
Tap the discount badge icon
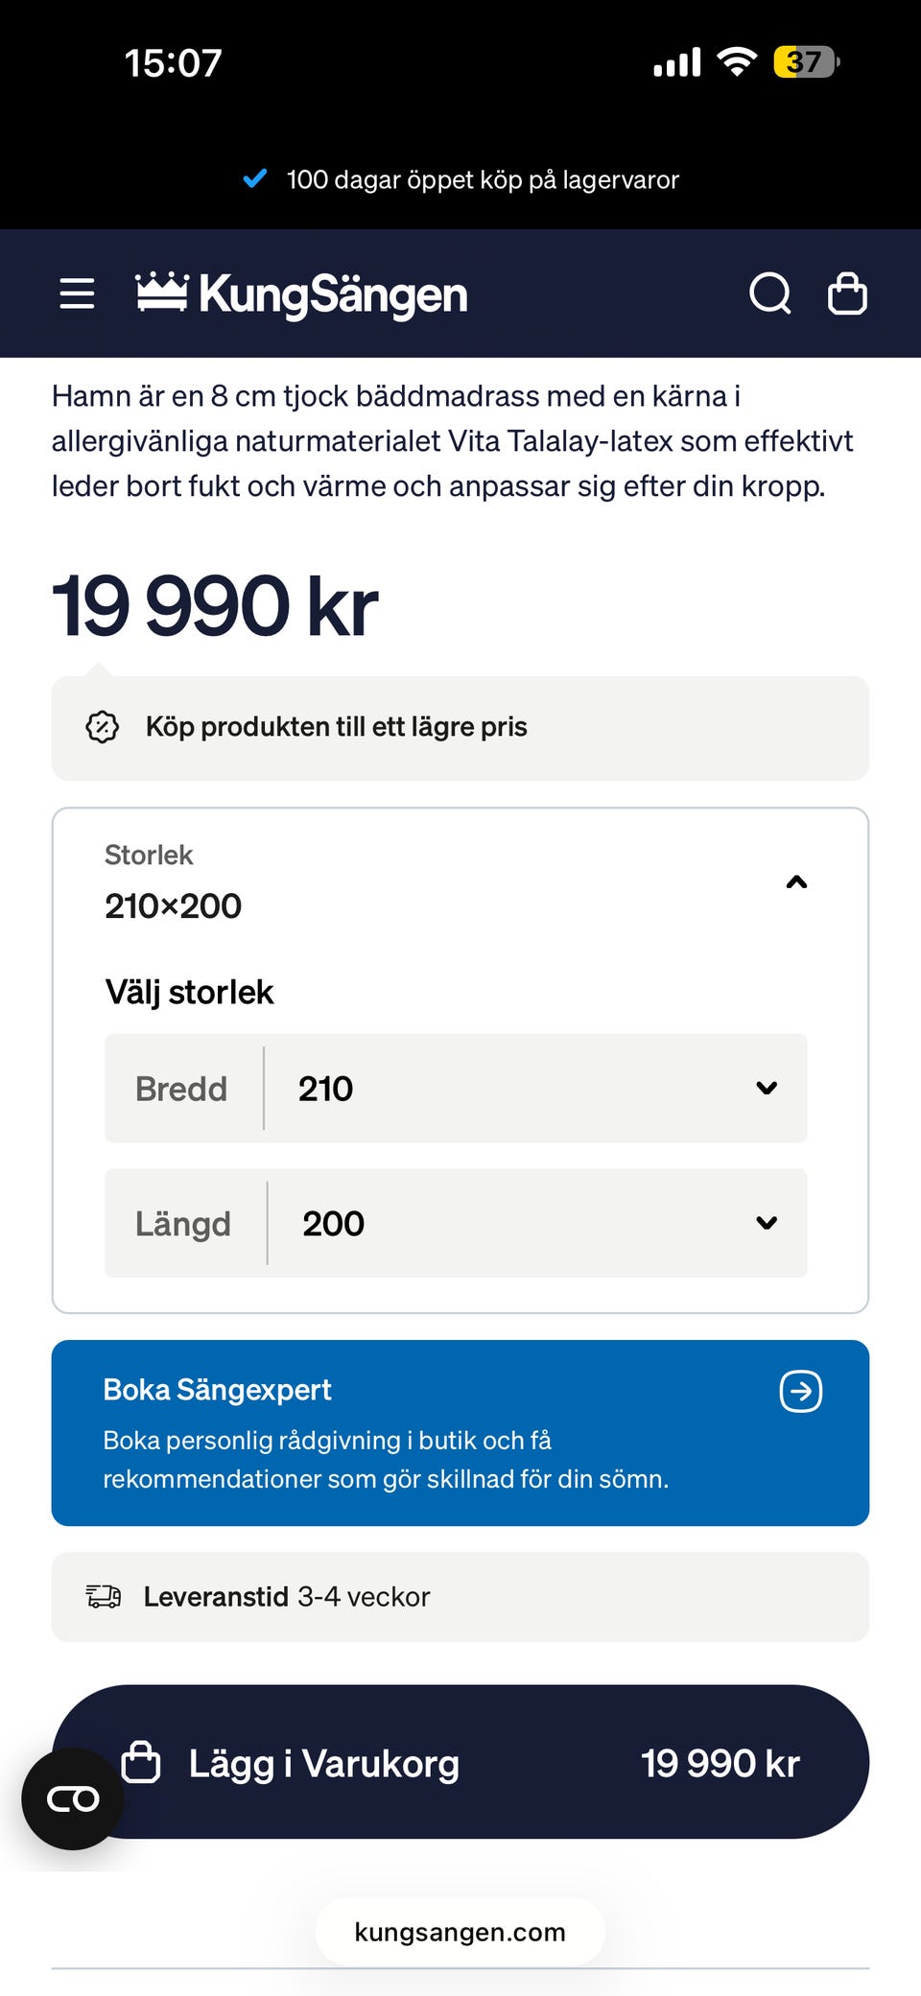pos(103,727)
